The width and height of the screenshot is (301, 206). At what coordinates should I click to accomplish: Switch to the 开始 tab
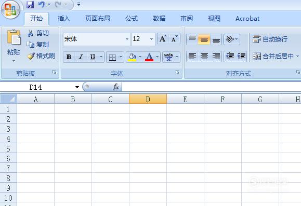tap(36, 19)
